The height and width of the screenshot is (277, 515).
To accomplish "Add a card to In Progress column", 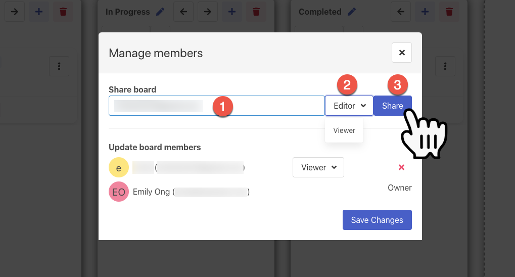I will [232, 12].
